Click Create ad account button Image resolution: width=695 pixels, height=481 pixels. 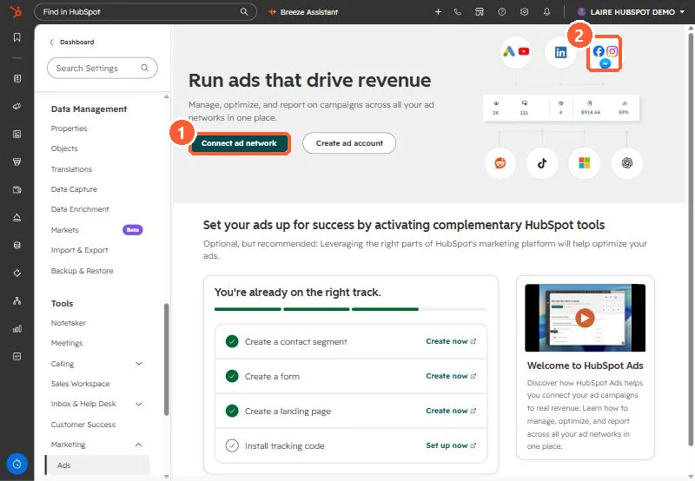349,143
